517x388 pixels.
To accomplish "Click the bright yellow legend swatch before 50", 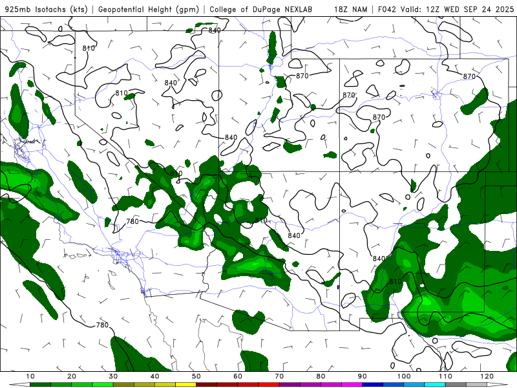I will tap(185, 385).
